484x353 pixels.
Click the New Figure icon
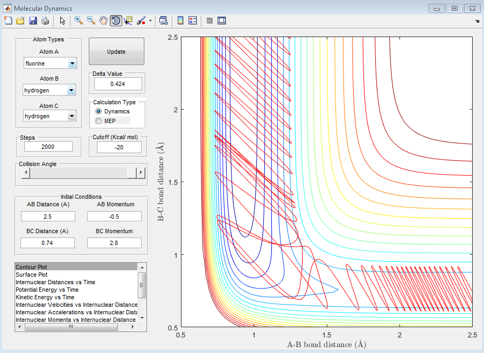[8, 20]
